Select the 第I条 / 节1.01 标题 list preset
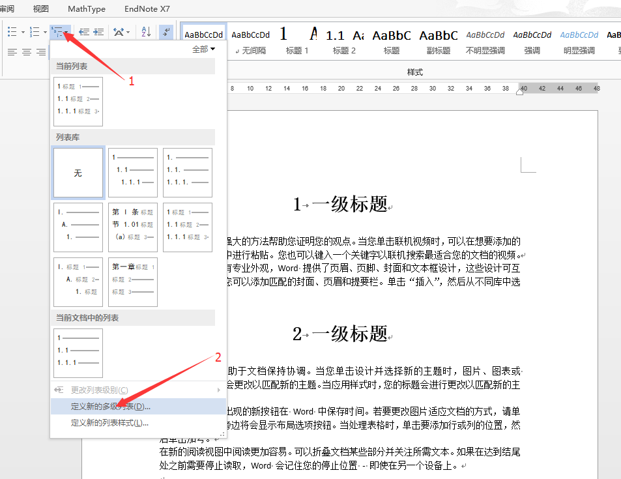The width and height of the screenshot is (621, 479). [133, 227]
